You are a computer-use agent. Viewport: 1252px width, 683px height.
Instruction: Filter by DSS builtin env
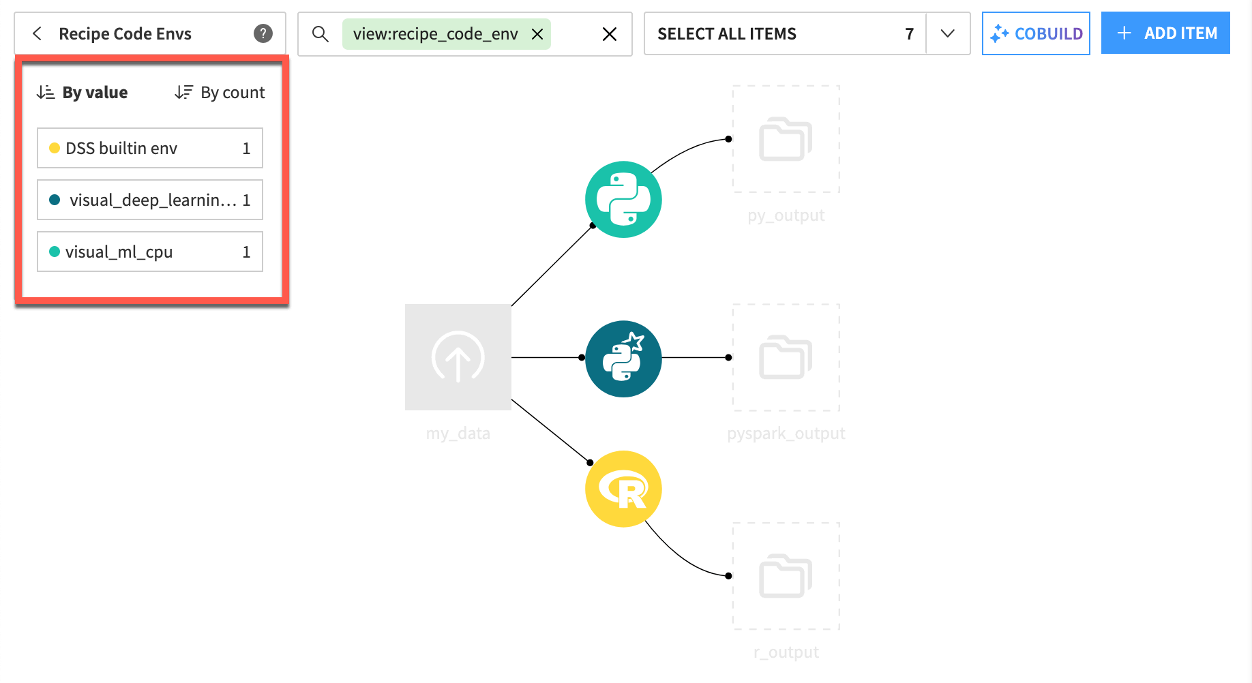(x=150, y=148)
